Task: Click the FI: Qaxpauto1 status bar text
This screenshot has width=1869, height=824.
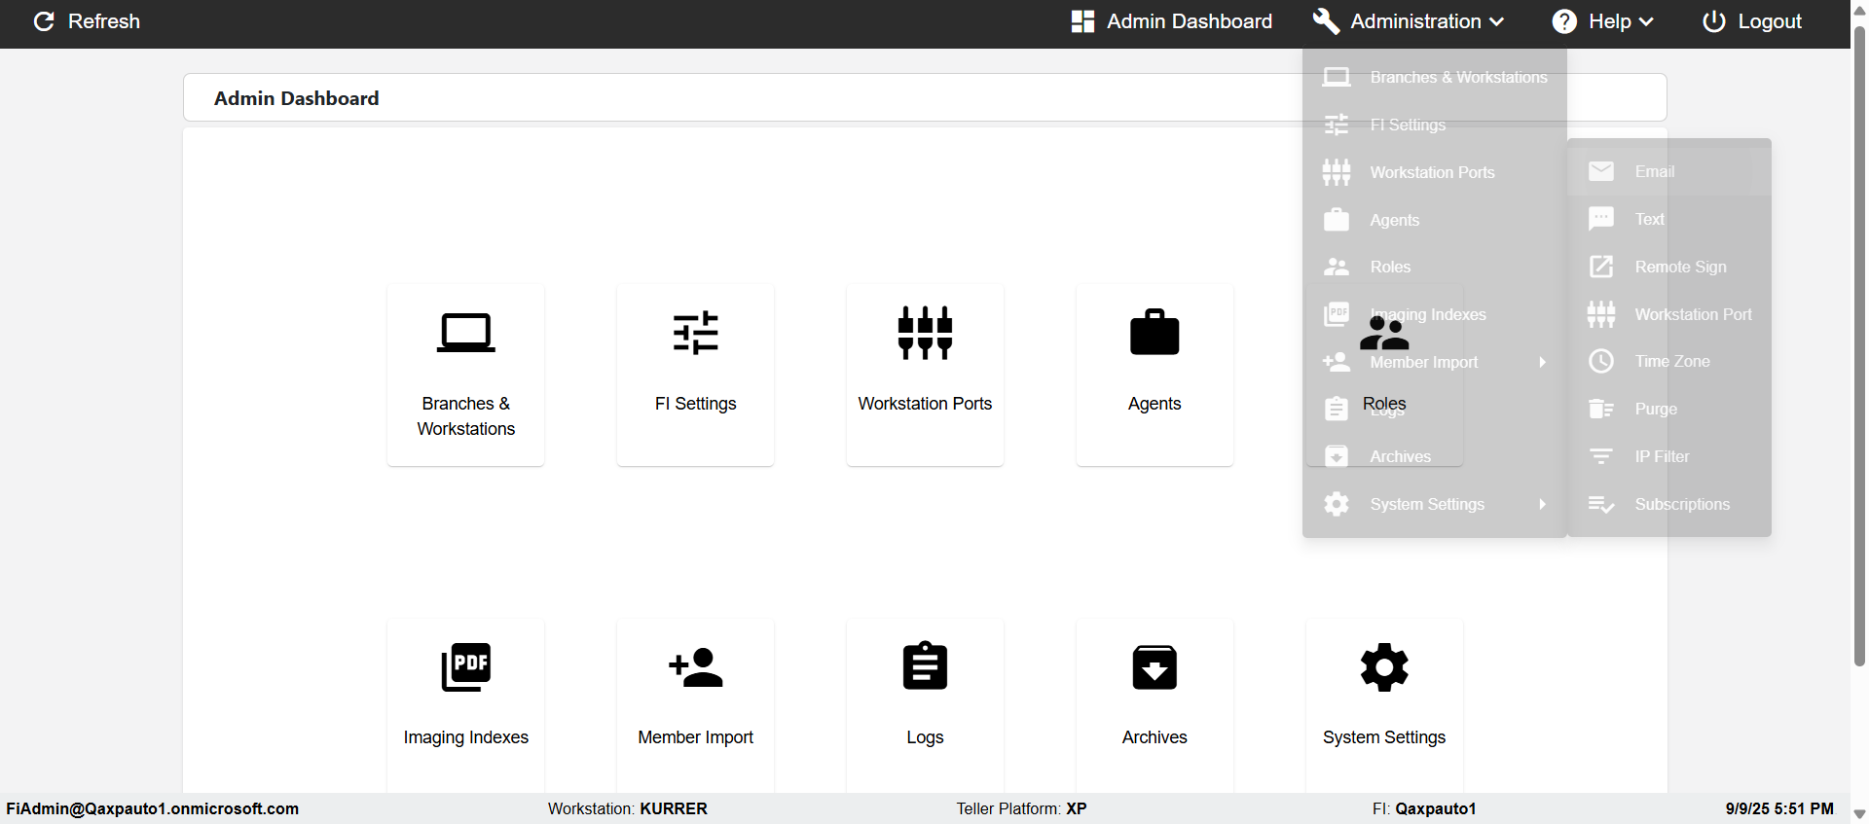Action: 1424,808
